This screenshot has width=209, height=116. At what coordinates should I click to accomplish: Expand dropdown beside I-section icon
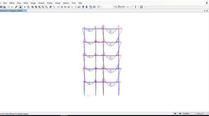point(138,7)
